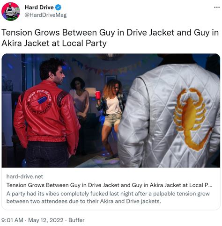This screenshot has width=222, height=226.
Task: Open the May 12, 2022 date link
Action: coord(46,220)
